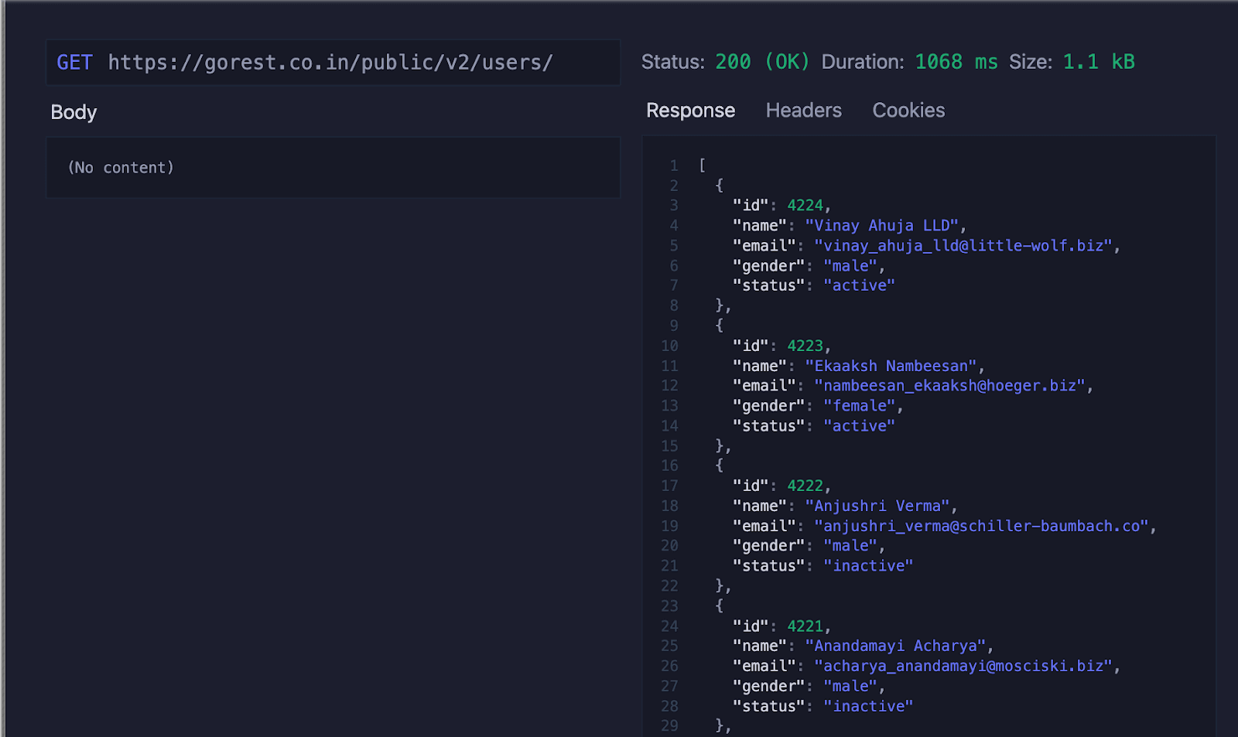Select the id value 4224
The image size is (1238, 737).
805,206
